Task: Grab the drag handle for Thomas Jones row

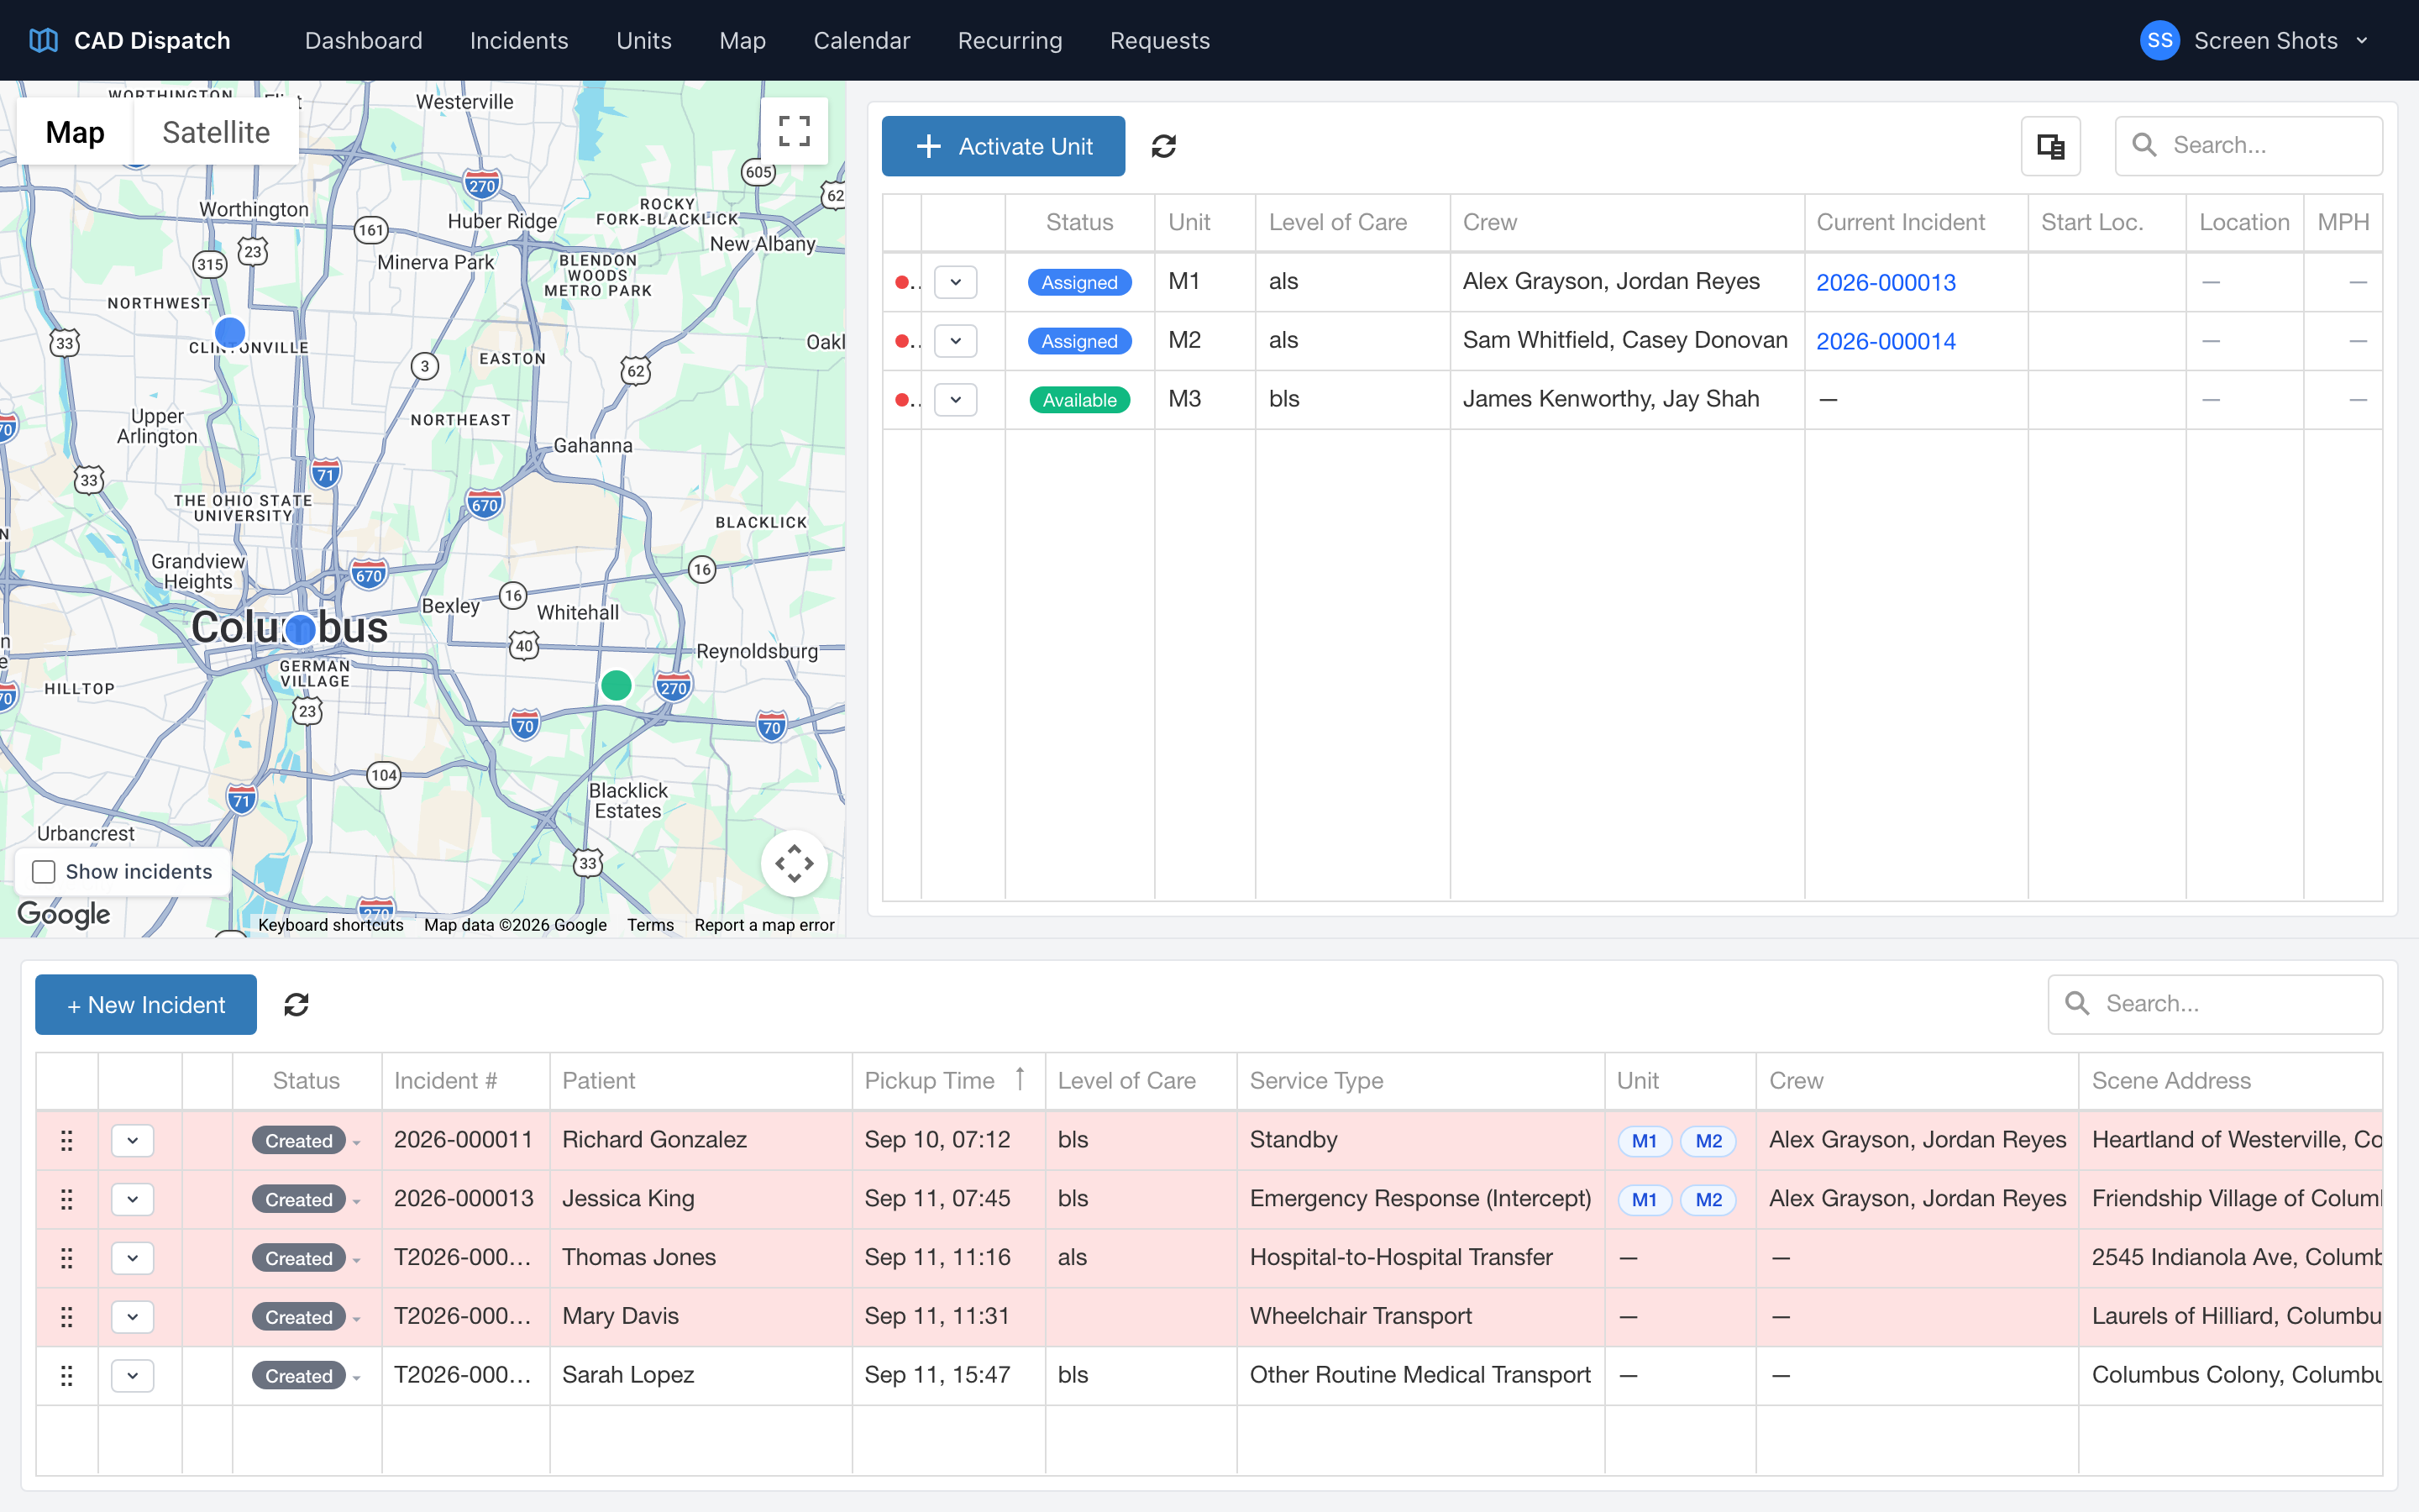Action: point(67,1258)
